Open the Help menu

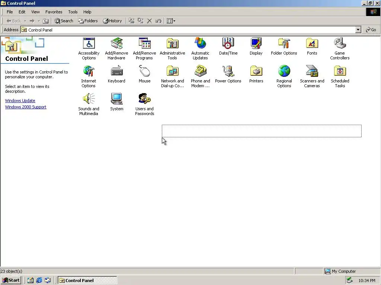pos(87,12)
